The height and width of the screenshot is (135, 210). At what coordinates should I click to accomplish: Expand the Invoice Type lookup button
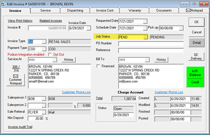pyautogui.click(x=44, y=42)
